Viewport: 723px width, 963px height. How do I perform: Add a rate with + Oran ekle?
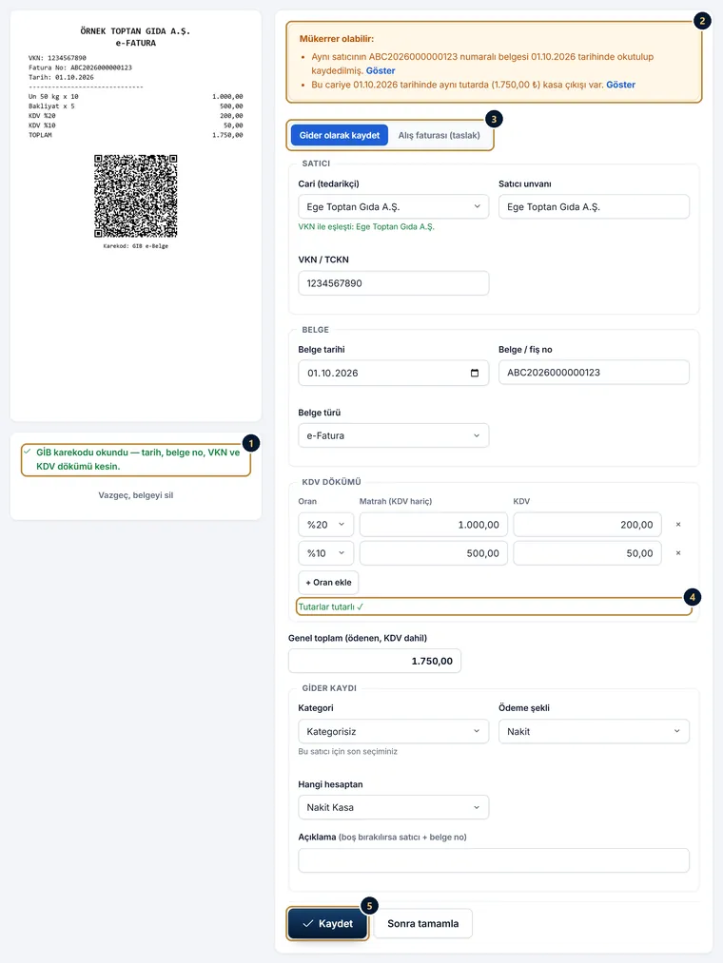tap(328, 582)
